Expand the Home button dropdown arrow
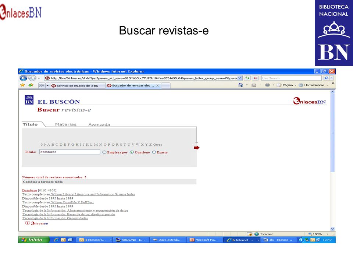The width and height of the screenshot is (353, 265). click(x=247, y=85)
